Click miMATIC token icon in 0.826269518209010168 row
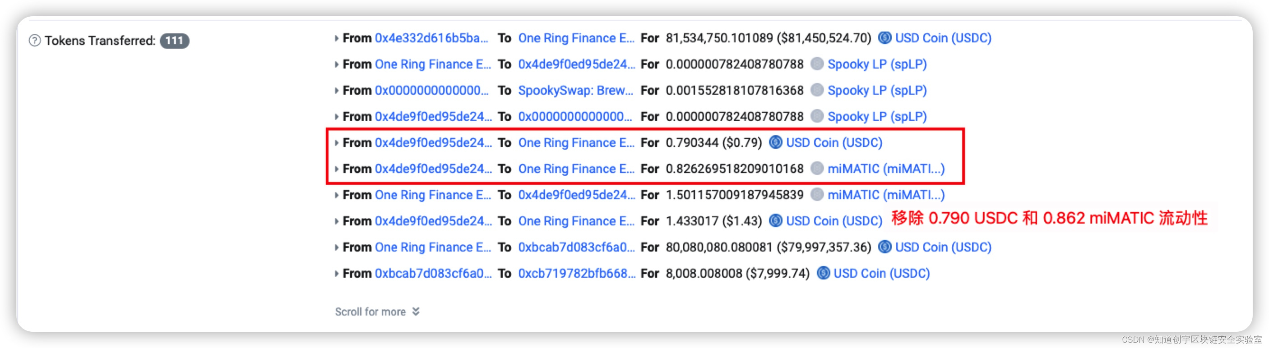Viewport: 1269px width, 348px height. (817, 168)
